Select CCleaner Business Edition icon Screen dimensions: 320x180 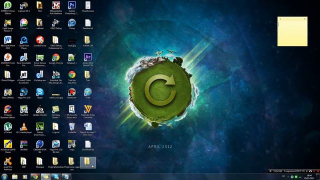[x=8, y=112]
